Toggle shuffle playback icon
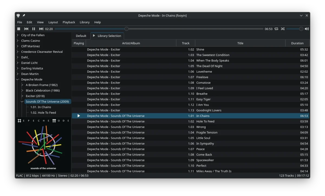Image resolution: width=325 pixels, height=196 pixels. 283,29
